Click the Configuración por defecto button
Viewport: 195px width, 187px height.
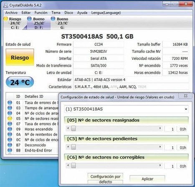click(105, 179)
